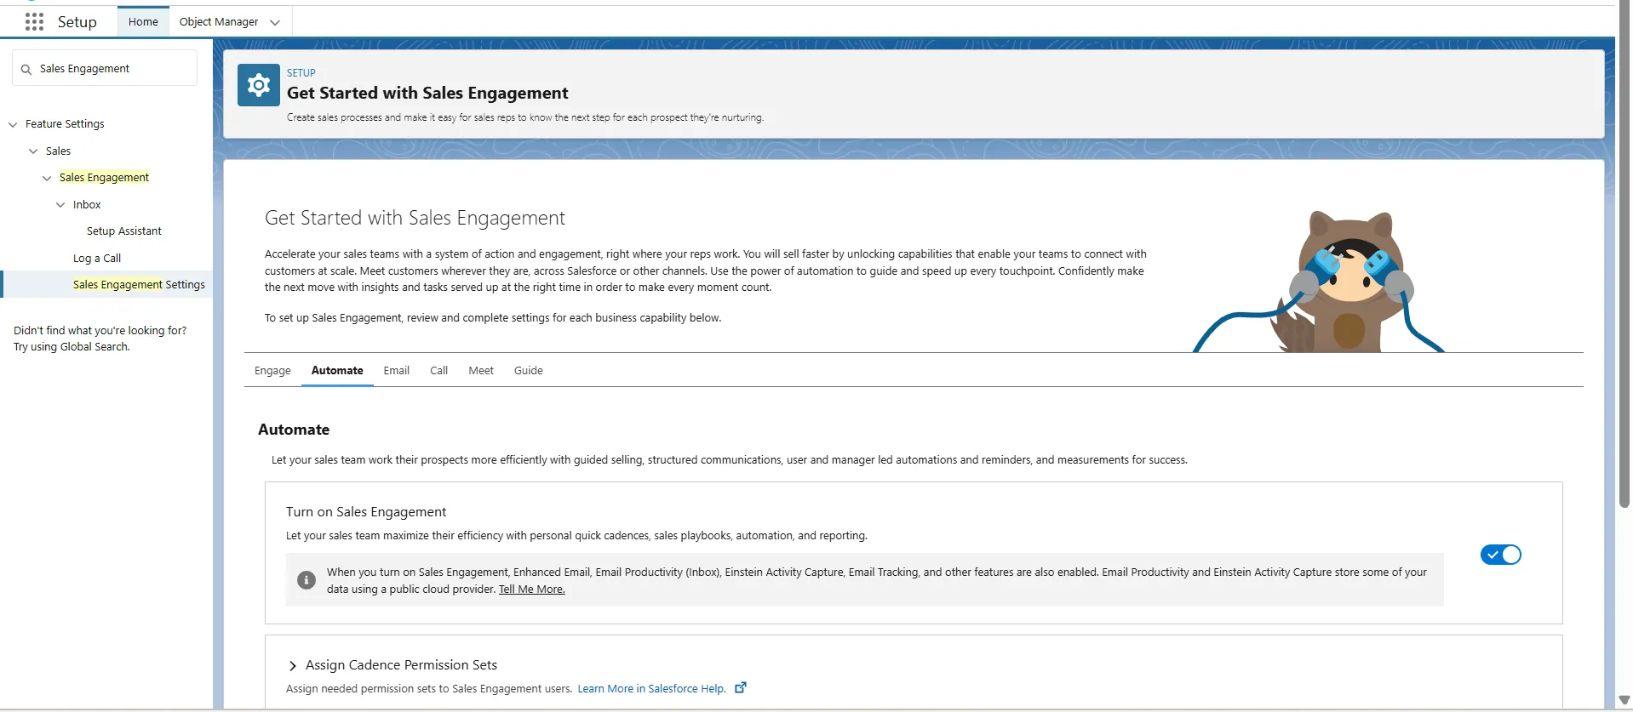Viewport: 1633px width, 712px height.
Task: Click the external link icon after Salesforce Help
Action: coord(741,688)
